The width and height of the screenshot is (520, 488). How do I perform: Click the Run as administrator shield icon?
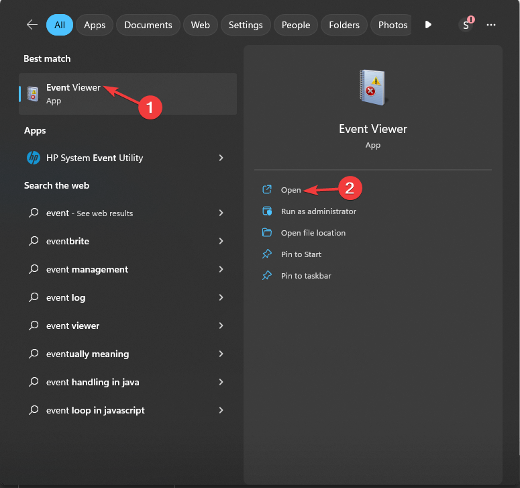pyautogui.click(x=267, y=211)
